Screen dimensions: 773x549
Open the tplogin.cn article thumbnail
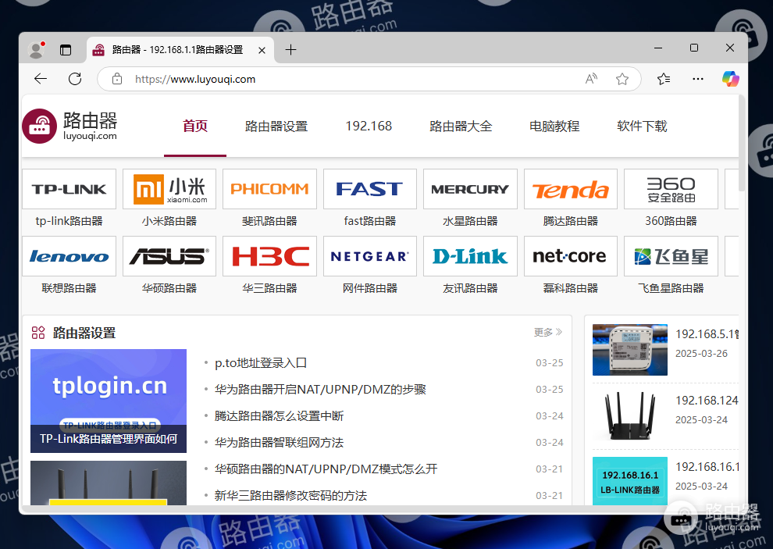tap(109, 401)
